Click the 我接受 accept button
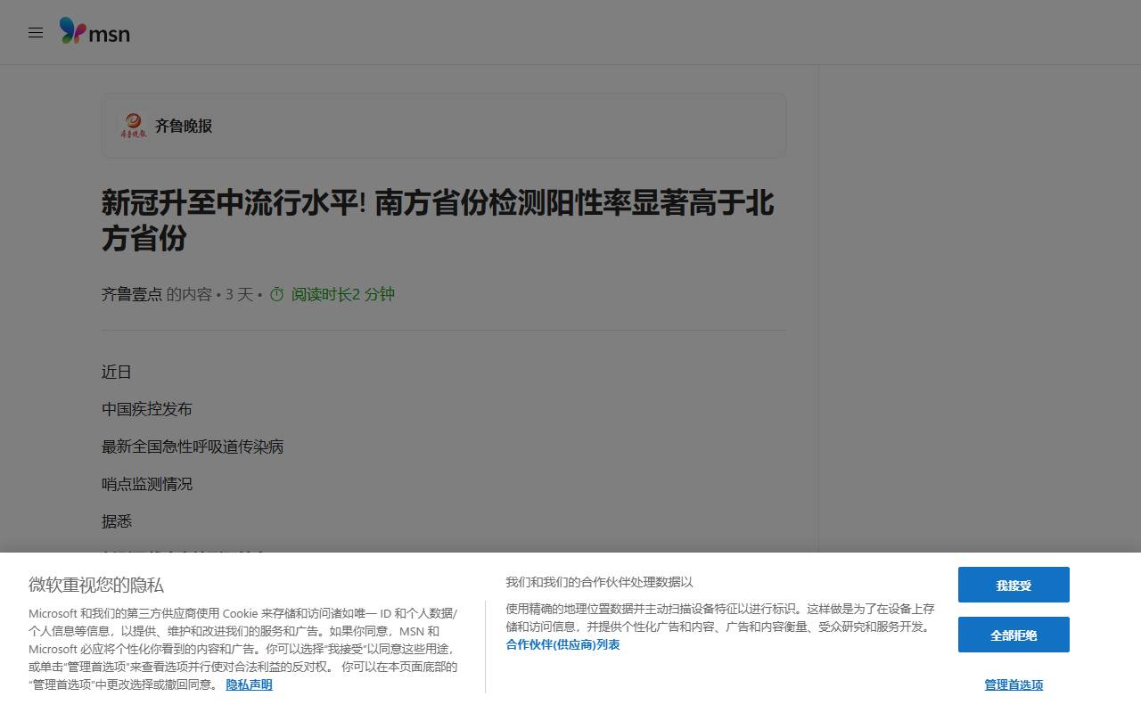This screenshot has height=713, width=1141. click(x=1014, y=585)
